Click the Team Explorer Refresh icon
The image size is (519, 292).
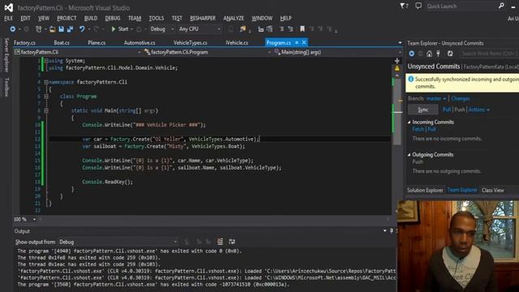450,54
